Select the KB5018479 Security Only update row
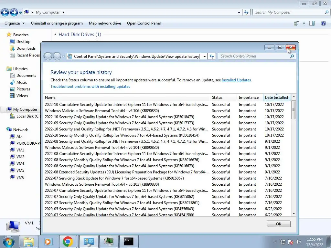 (x=167, y=117)
